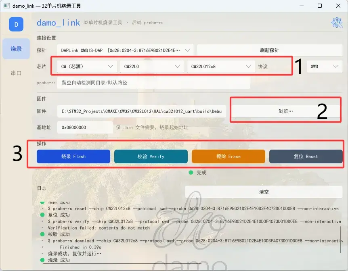Click the blue D app logo
Screen dimensions: 348x271
(x=16, y=24)
